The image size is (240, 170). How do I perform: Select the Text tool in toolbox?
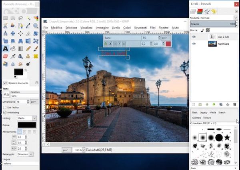[x=6, y=49]
